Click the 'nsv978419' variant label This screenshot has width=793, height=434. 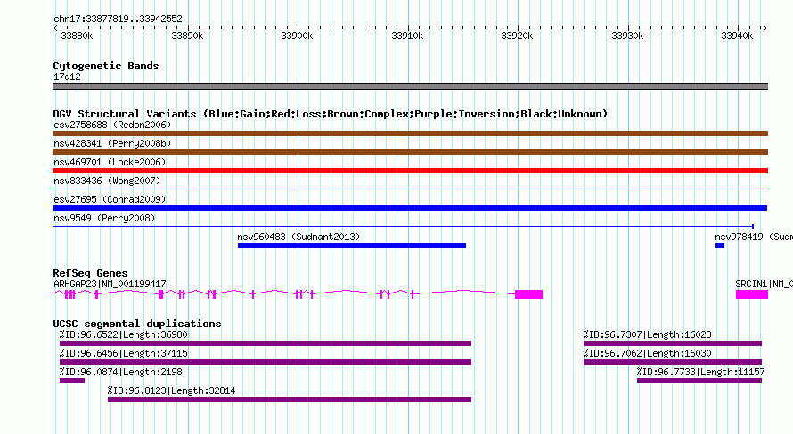[739, 237]
